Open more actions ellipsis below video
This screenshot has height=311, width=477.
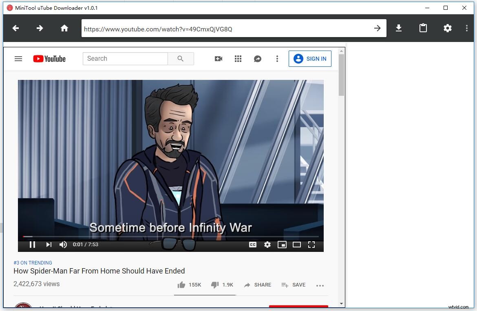(320, 285)
